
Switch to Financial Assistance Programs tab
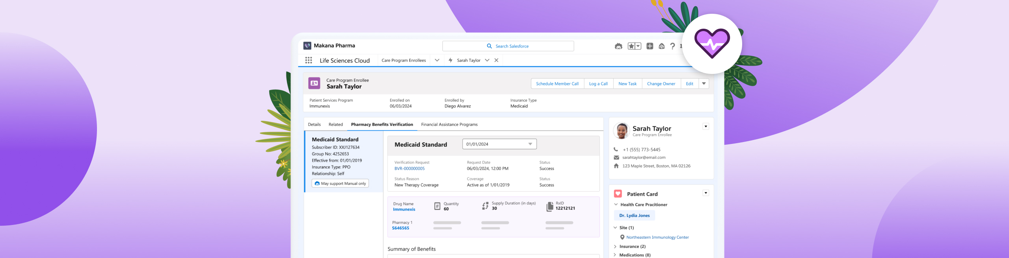tap(449, 125)
